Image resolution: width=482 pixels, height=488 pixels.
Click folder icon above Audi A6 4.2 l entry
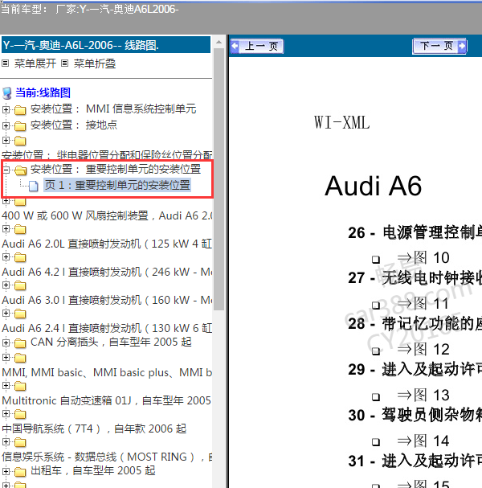click(20, 258)
